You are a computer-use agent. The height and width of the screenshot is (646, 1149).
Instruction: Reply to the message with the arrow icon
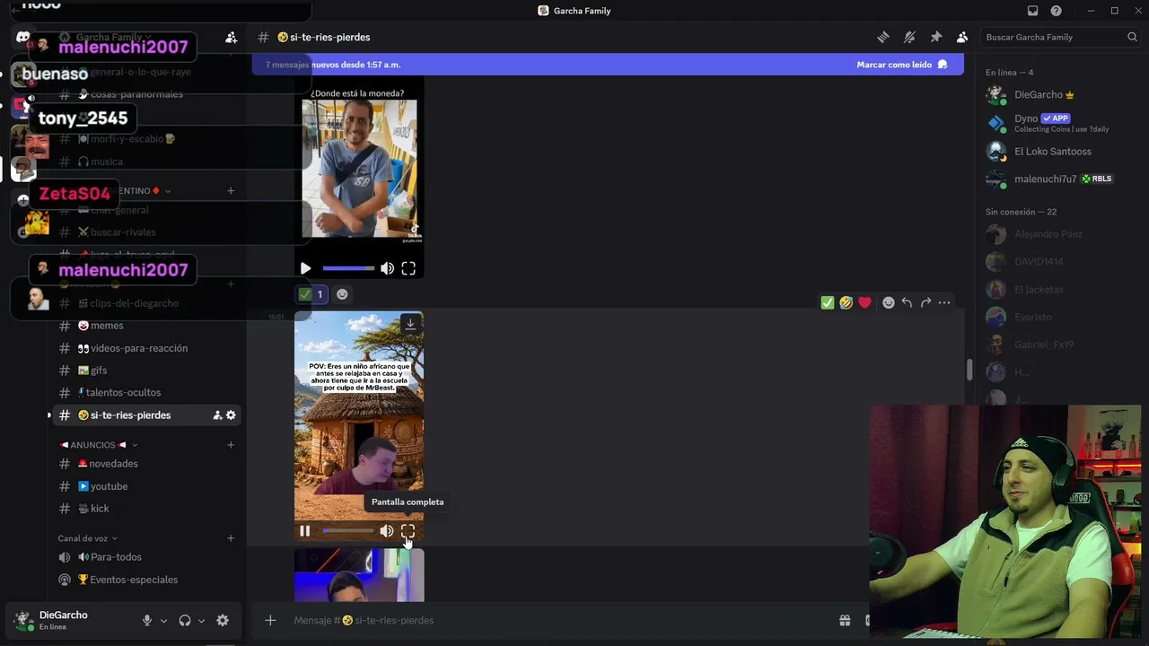coord(907,302)
